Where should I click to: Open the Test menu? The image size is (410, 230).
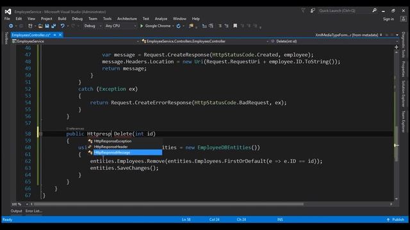pos(146,19)
